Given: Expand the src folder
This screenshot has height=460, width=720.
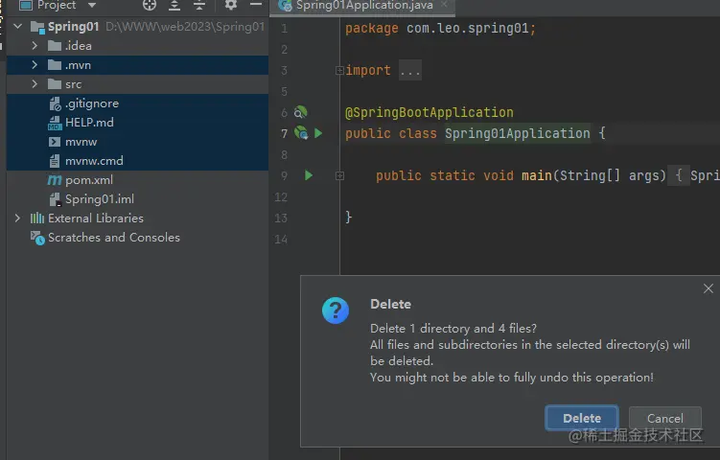Looking at the screenshot, I should (35, 84).
